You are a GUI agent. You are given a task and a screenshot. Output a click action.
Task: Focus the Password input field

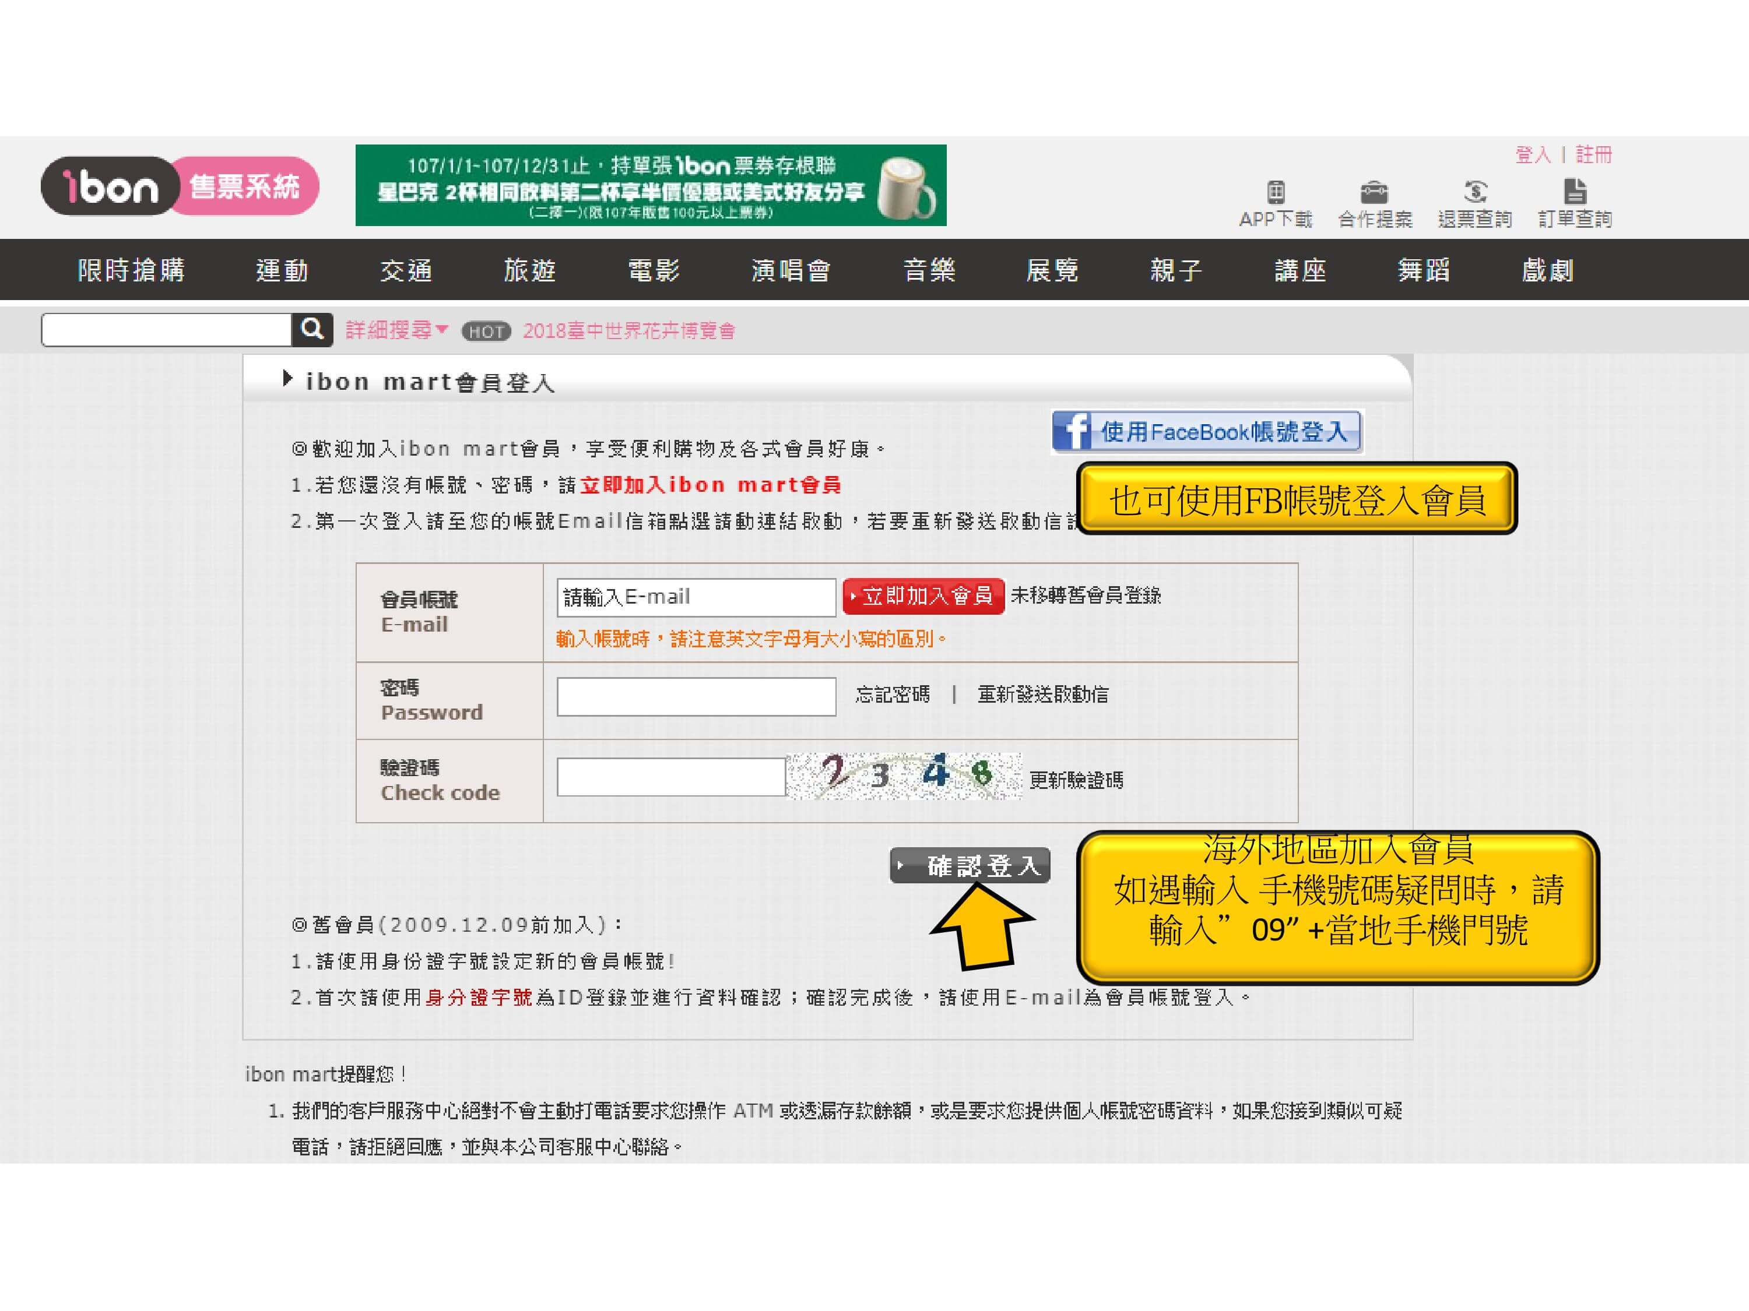point(696,696)
